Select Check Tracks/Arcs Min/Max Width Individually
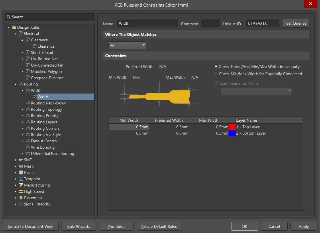 pyautogui.click(x=216, y=66)
